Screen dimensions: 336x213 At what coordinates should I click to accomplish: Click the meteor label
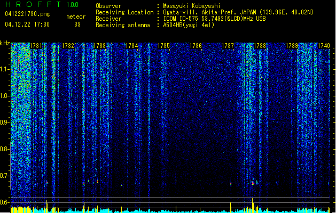click(x=76, y=17)
